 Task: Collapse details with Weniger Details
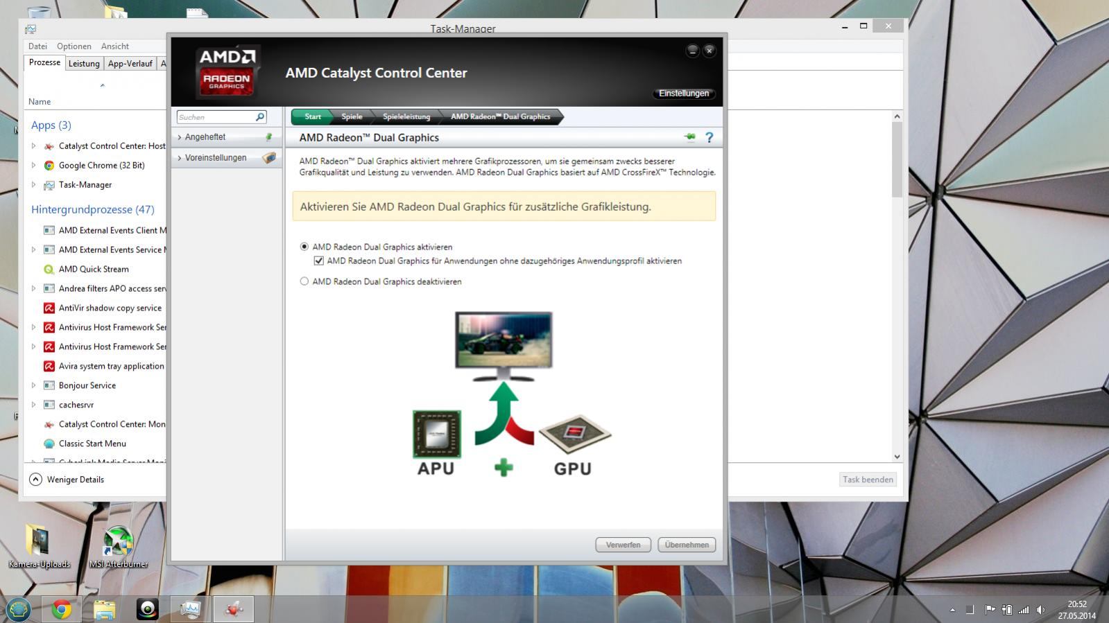(67, 480)
